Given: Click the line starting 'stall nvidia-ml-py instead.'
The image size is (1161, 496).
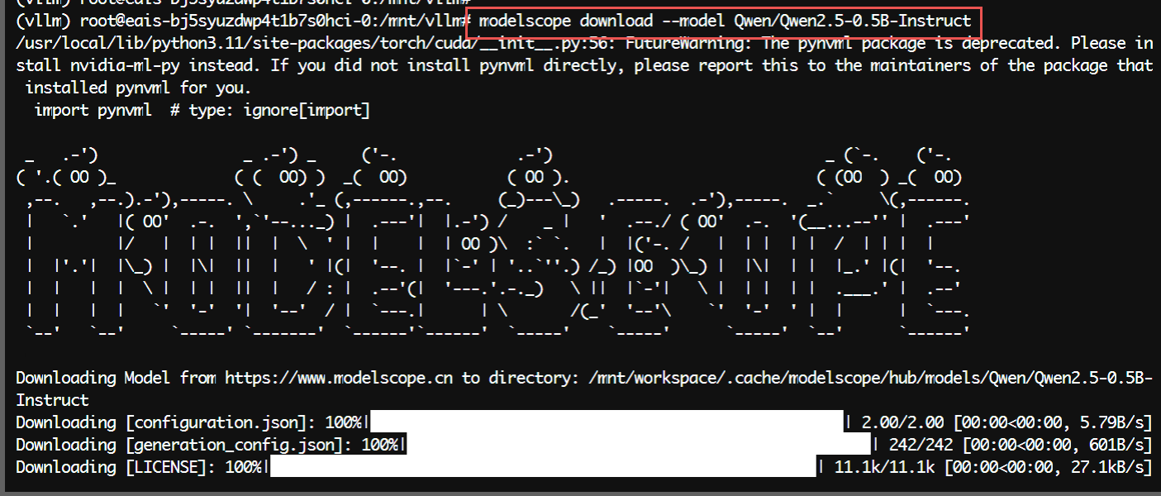Looking at the screenshot, I should (584, 65).
